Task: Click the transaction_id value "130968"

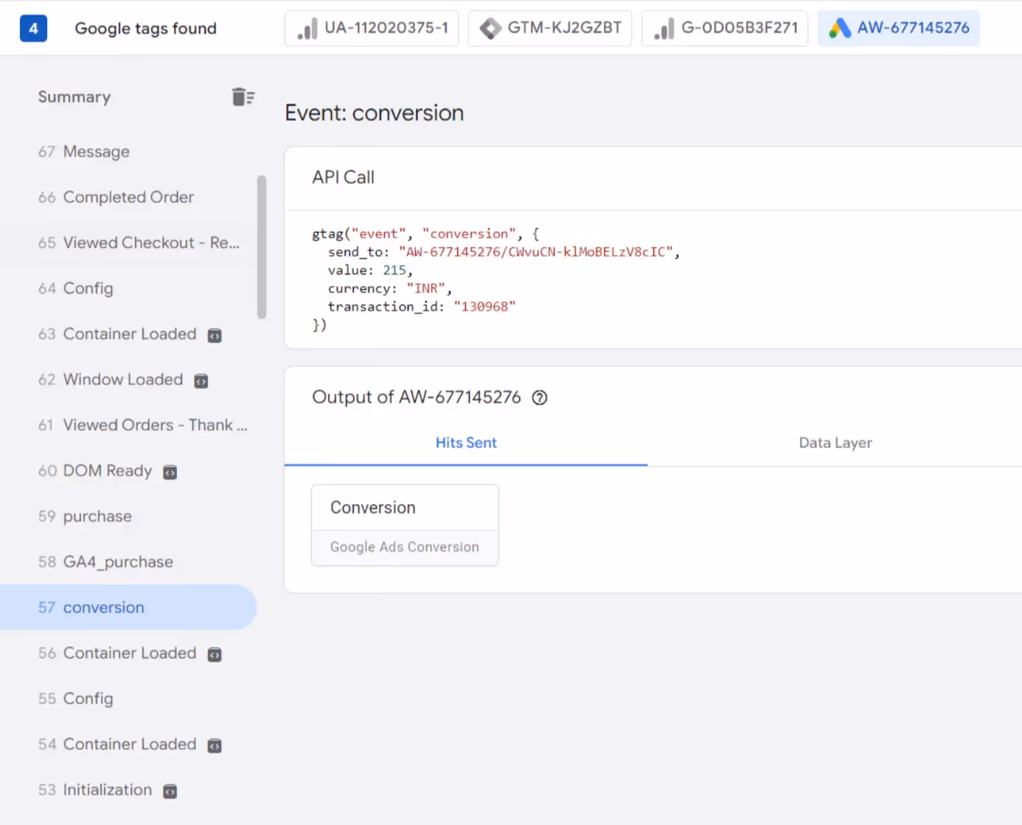Action: 484,306
